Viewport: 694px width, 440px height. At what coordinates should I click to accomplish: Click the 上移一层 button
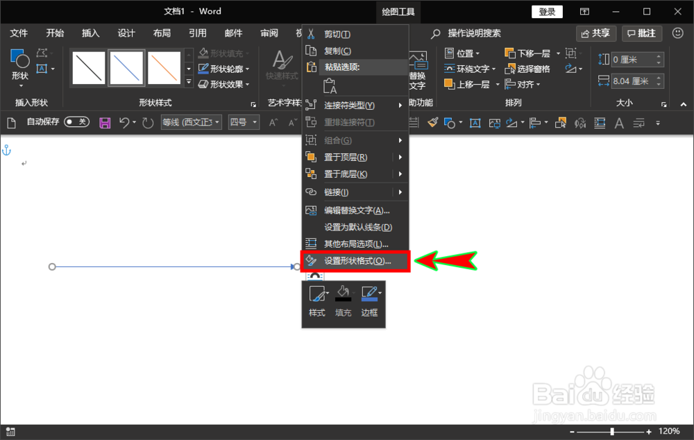[467, 84]
